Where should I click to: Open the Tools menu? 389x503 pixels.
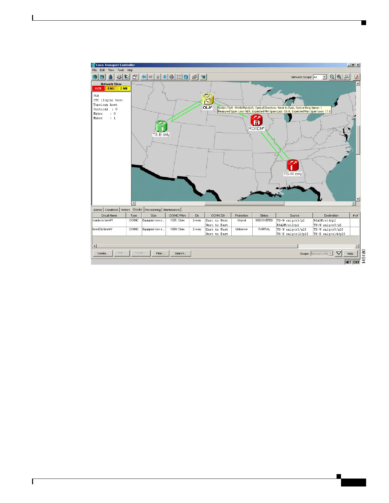(x=121, y=70)
